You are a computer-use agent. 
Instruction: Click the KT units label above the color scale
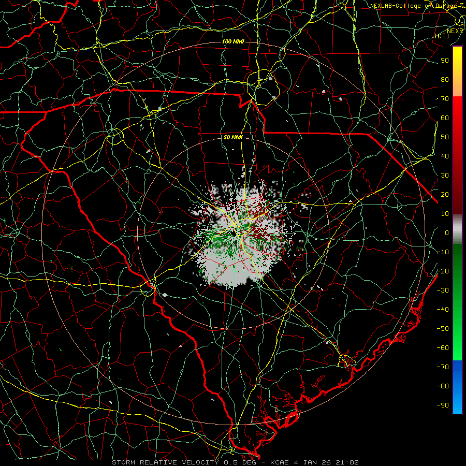[x=442, y=36]
